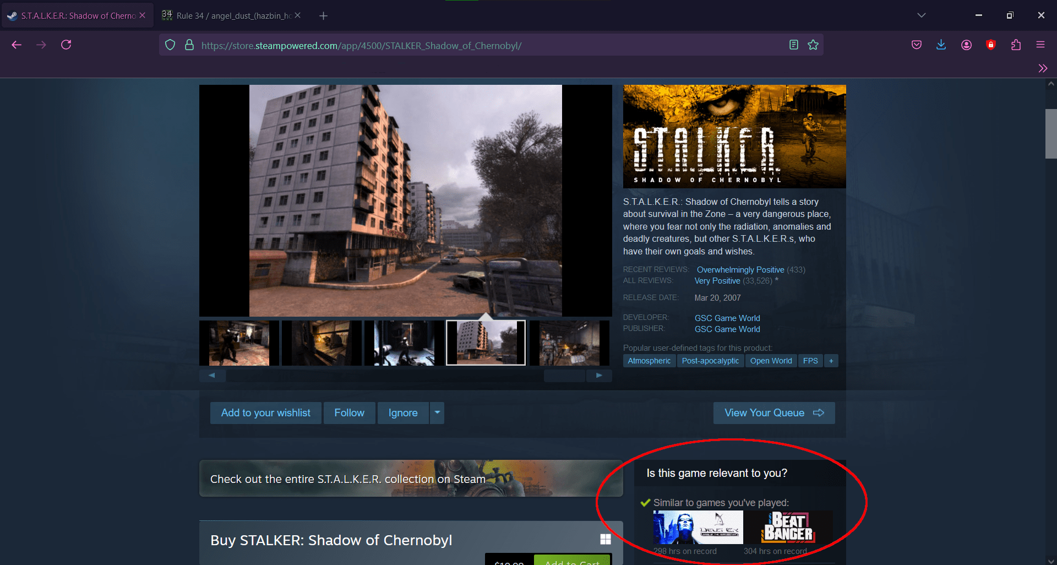
Task: Open the large apartment building screenshot
Action: coord(406,200)
